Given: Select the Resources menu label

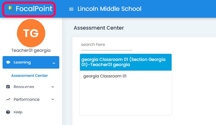Looking at the screenshot, I should 24,87.
